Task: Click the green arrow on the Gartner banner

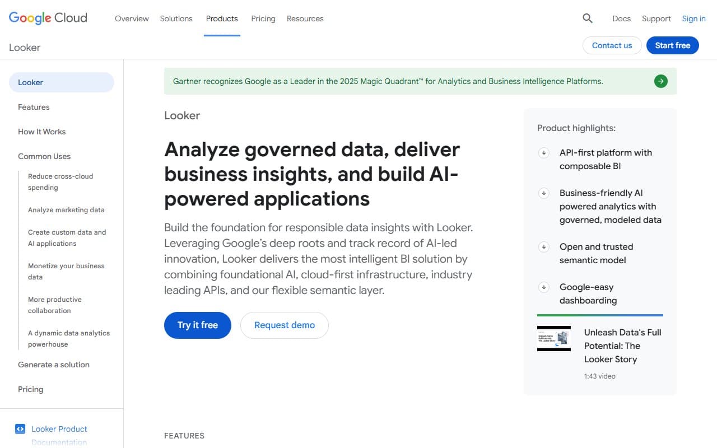Action: (x=660, y=81)
